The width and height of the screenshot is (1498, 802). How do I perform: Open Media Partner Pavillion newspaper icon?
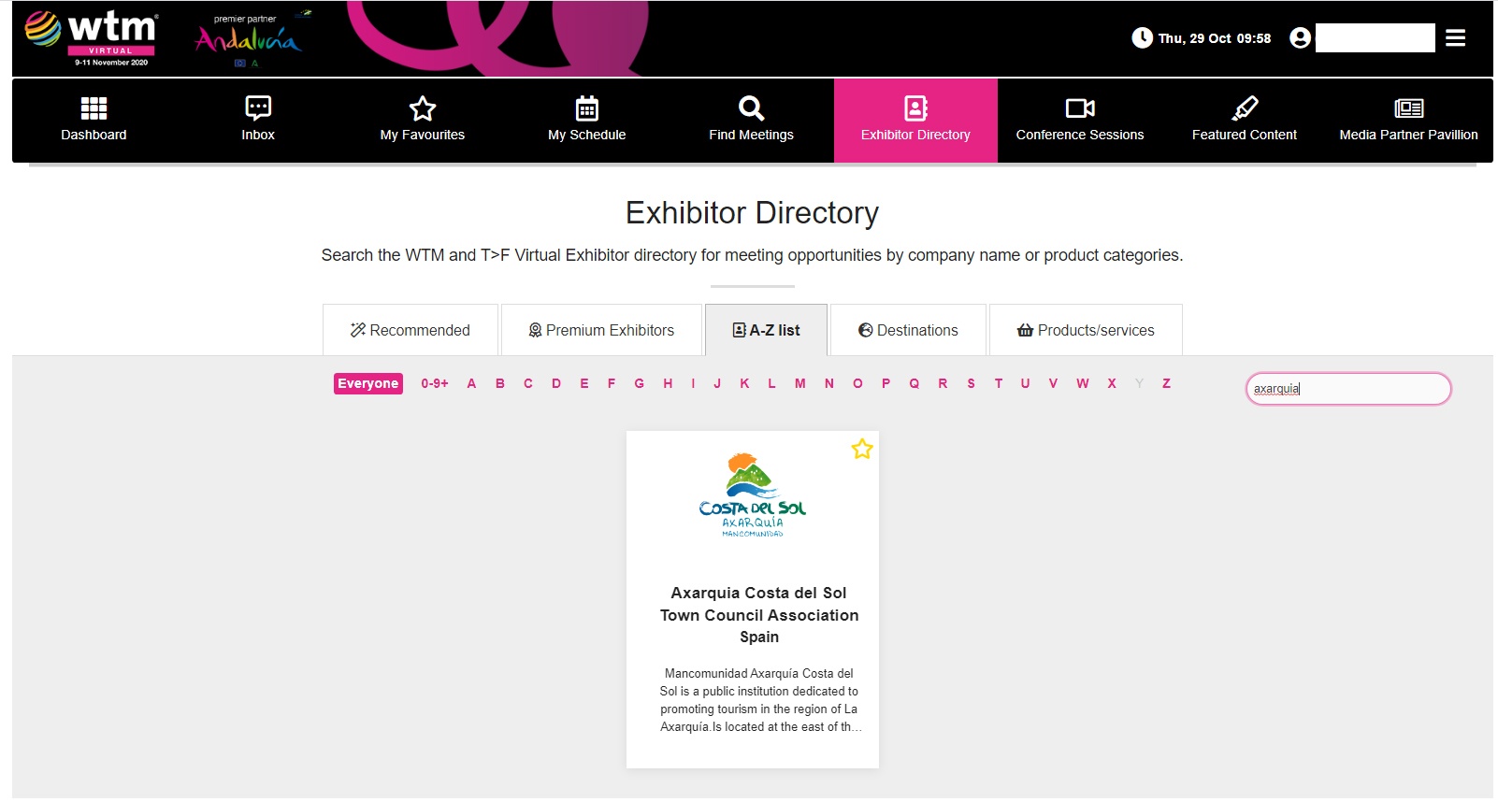click(1408, 108)
